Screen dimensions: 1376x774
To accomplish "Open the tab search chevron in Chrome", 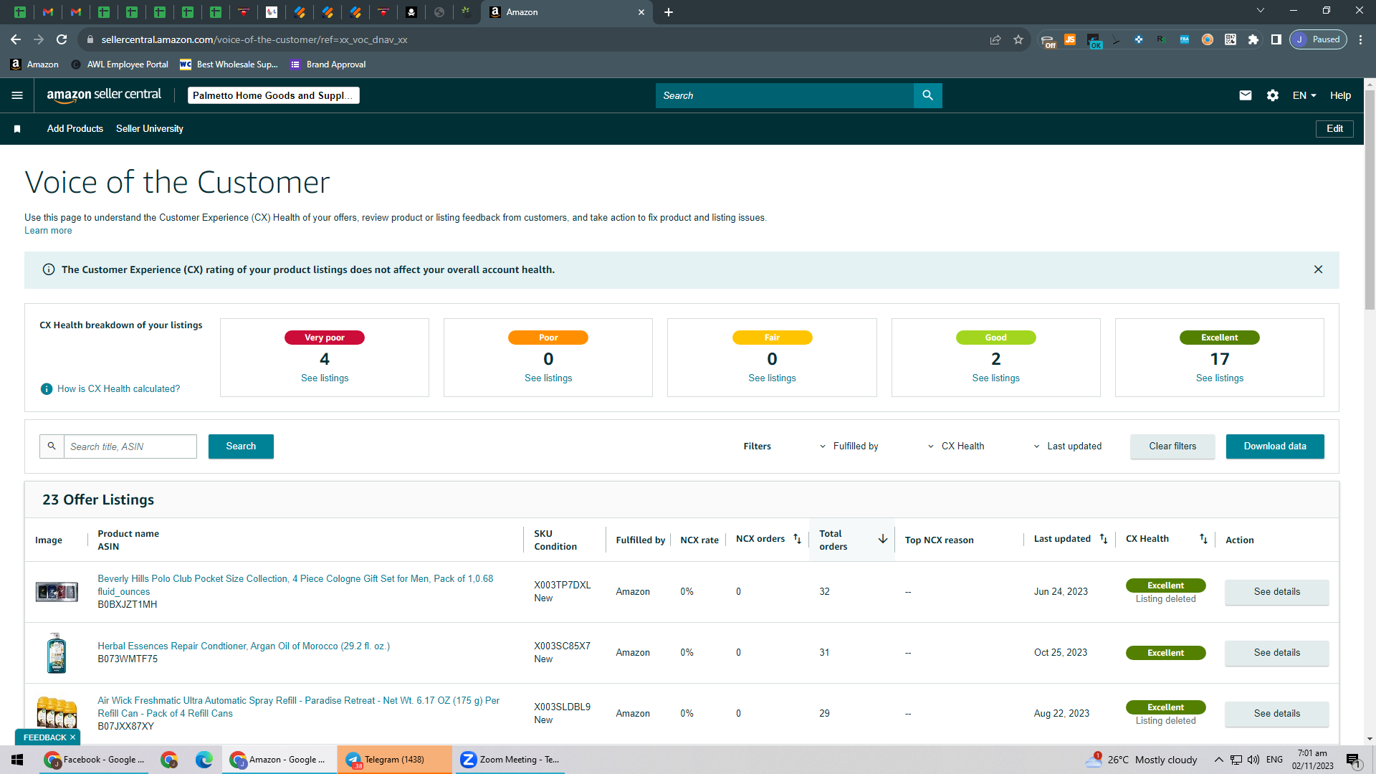I will click(1261, 11).
